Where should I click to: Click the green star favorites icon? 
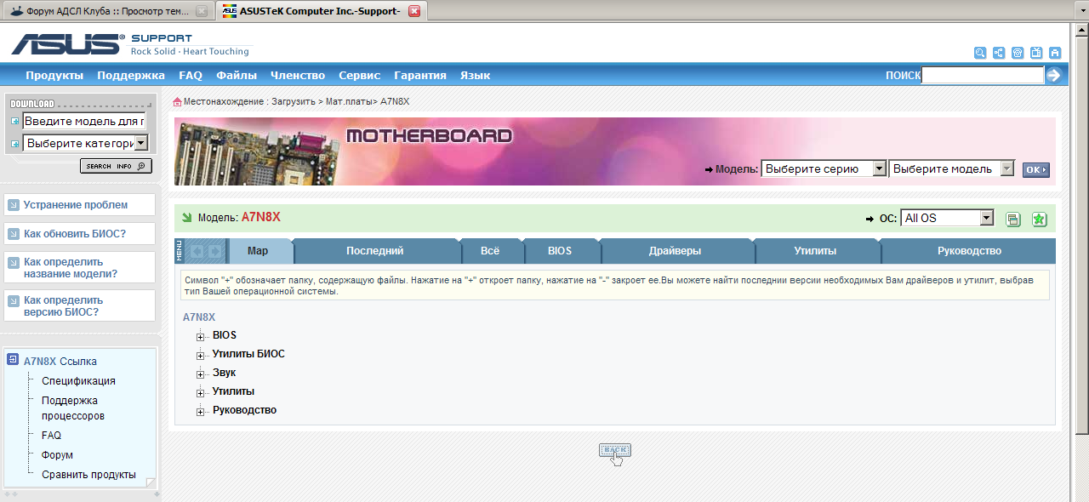pos(1039,219)
